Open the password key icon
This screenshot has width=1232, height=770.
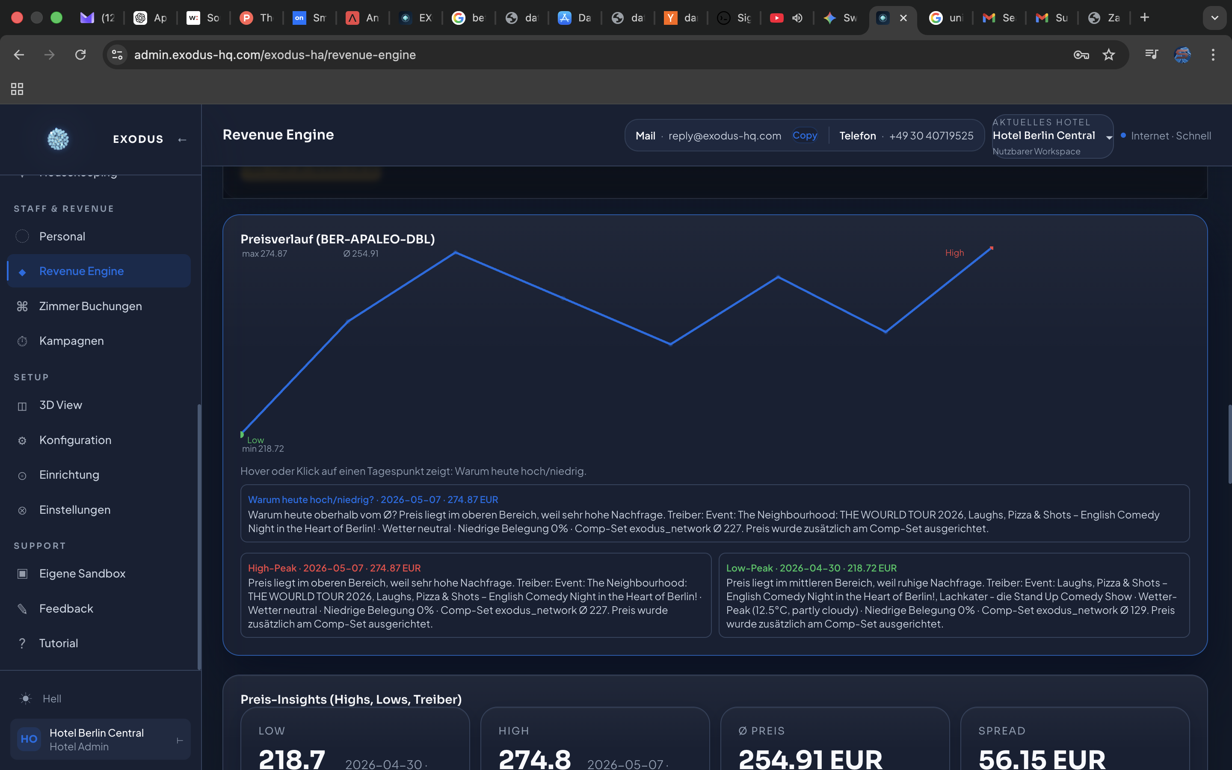click(1081, 54)
